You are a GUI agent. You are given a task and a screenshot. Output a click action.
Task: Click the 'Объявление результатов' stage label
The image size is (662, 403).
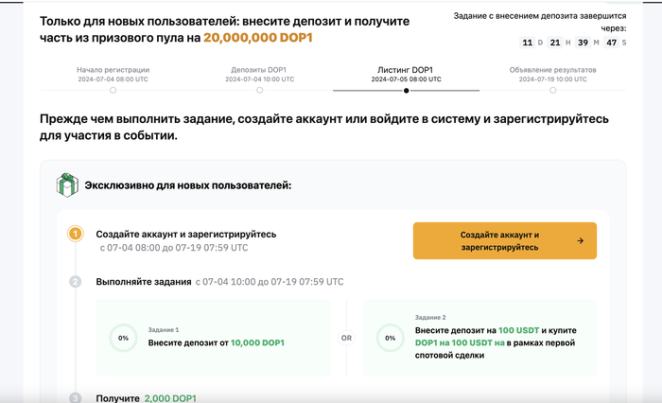552,70
